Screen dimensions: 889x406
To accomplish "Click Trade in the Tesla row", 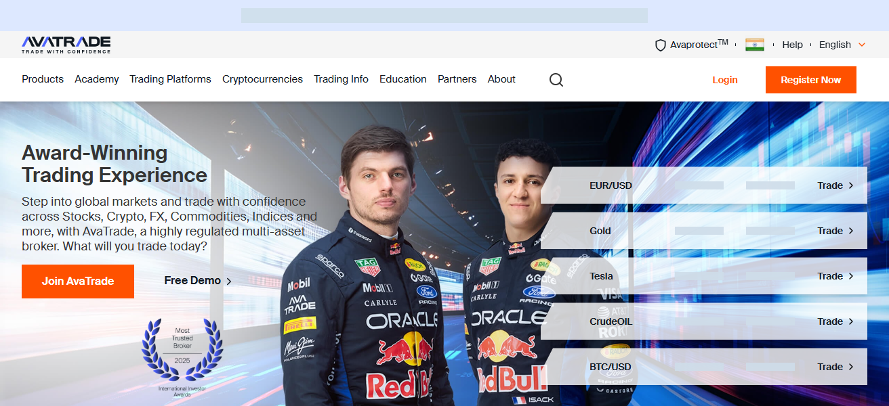I will [830, 276].
